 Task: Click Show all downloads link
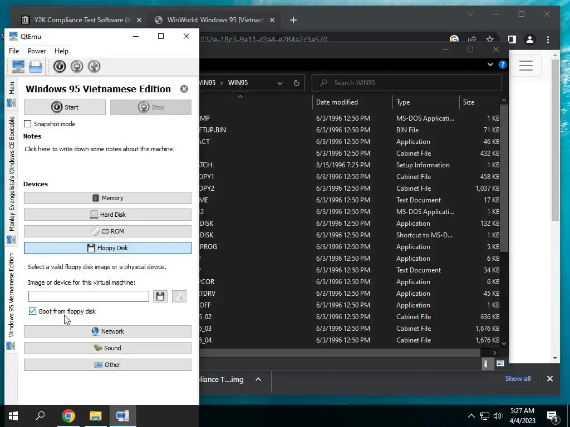click(x=518, y=378)
